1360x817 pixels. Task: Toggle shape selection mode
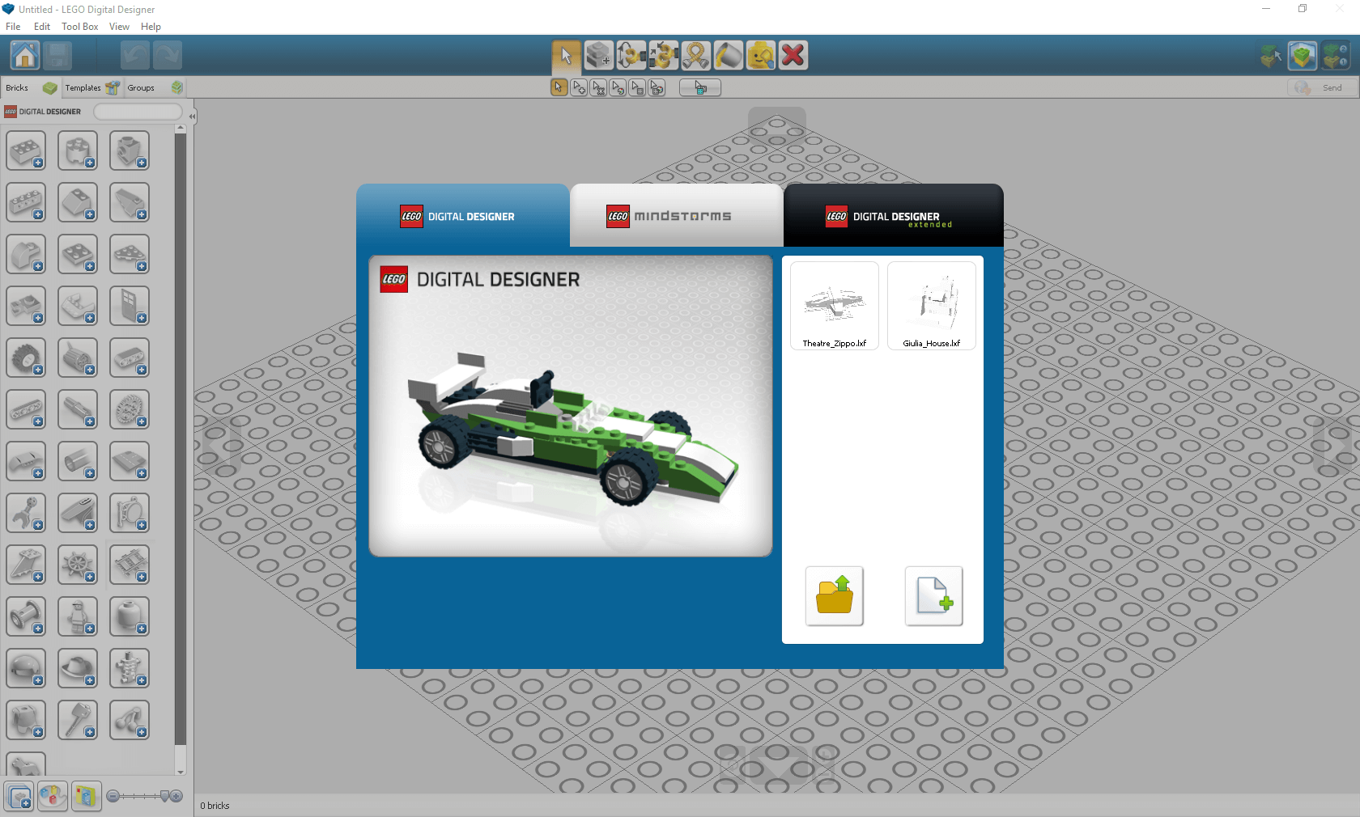pyautogui.click(x=637, y=87)
